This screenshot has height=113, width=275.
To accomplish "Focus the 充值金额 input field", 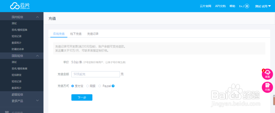I will [96, 74].
